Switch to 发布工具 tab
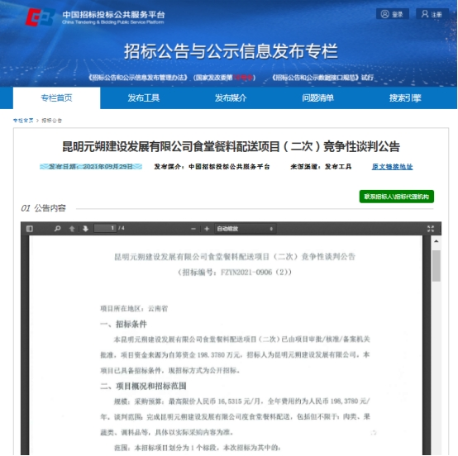Image resolution: width=458 pixels, height=456 pixels. pos(143,98)
